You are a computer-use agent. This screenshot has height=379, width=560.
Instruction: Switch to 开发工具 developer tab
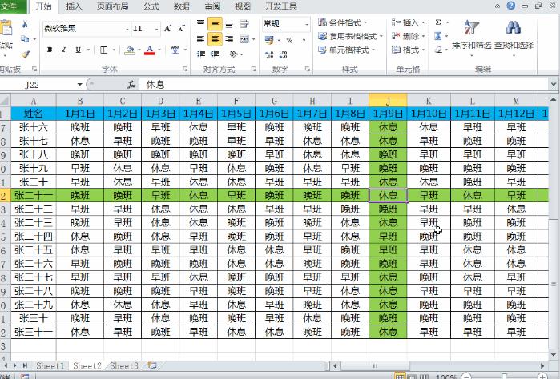point(281,6)
